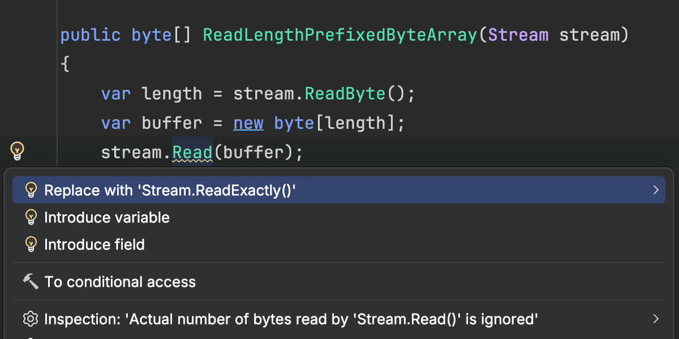Click the buffer variable declaration
The width and height of the screenshot is (679, 339).
172,123
